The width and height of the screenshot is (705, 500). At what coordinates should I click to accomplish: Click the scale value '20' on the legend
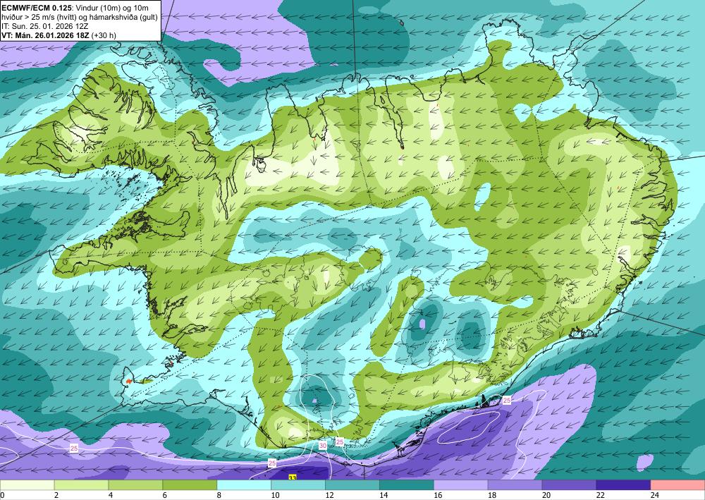point(547,495)
